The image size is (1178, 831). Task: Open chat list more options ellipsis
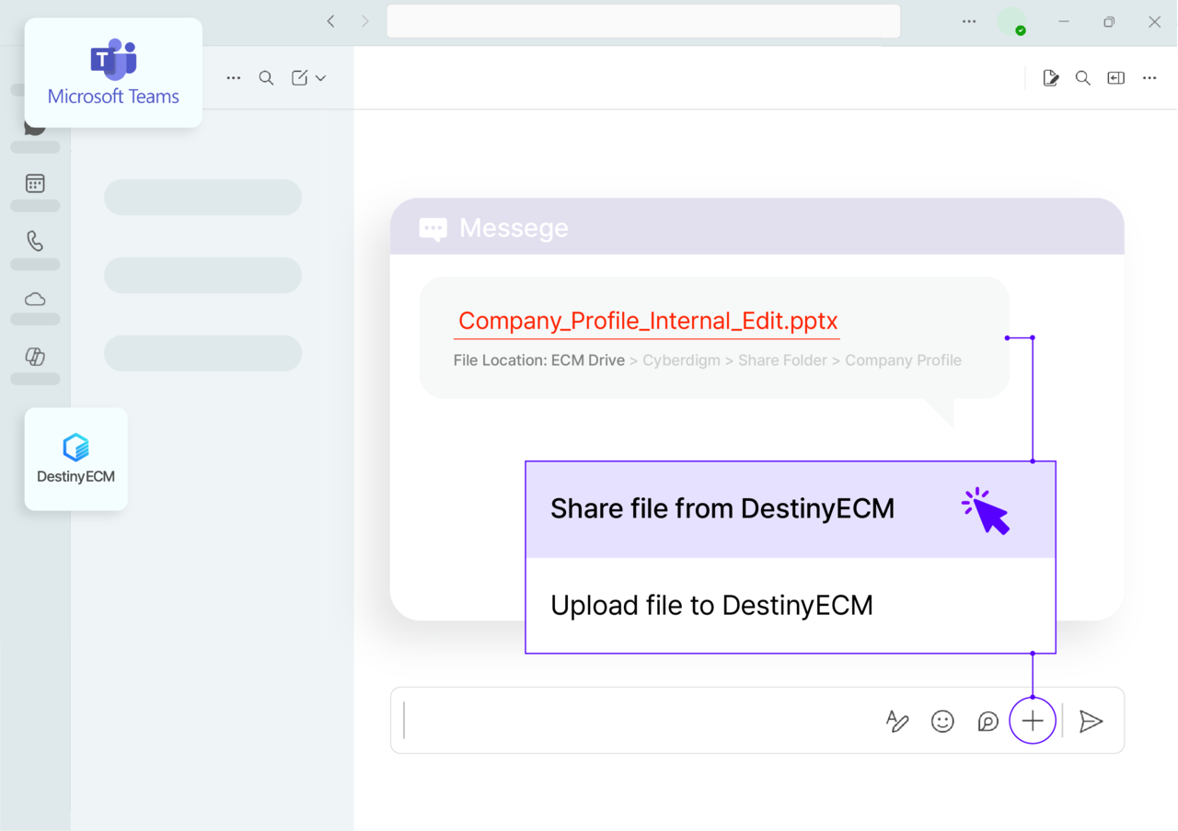234,78
